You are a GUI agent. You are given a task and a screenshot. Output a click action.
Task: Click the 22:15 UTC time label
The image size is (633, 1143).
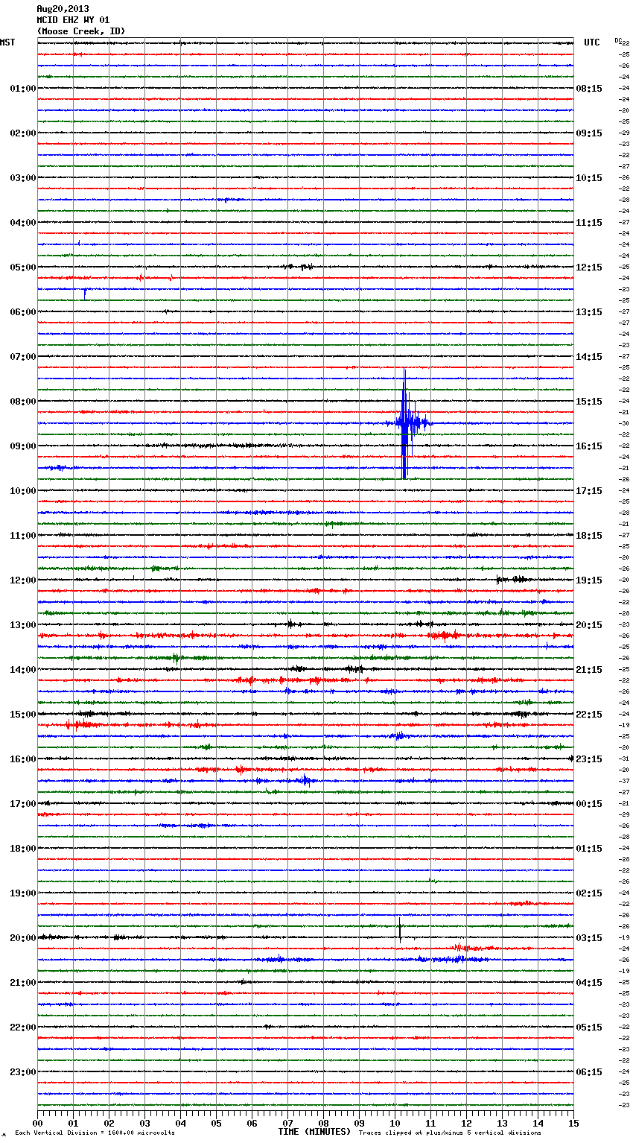[589, 715]
